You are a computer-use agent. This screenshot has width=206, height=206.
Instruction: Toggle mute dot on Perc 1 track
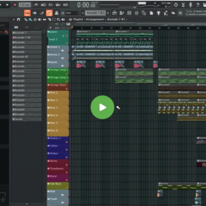48,93
